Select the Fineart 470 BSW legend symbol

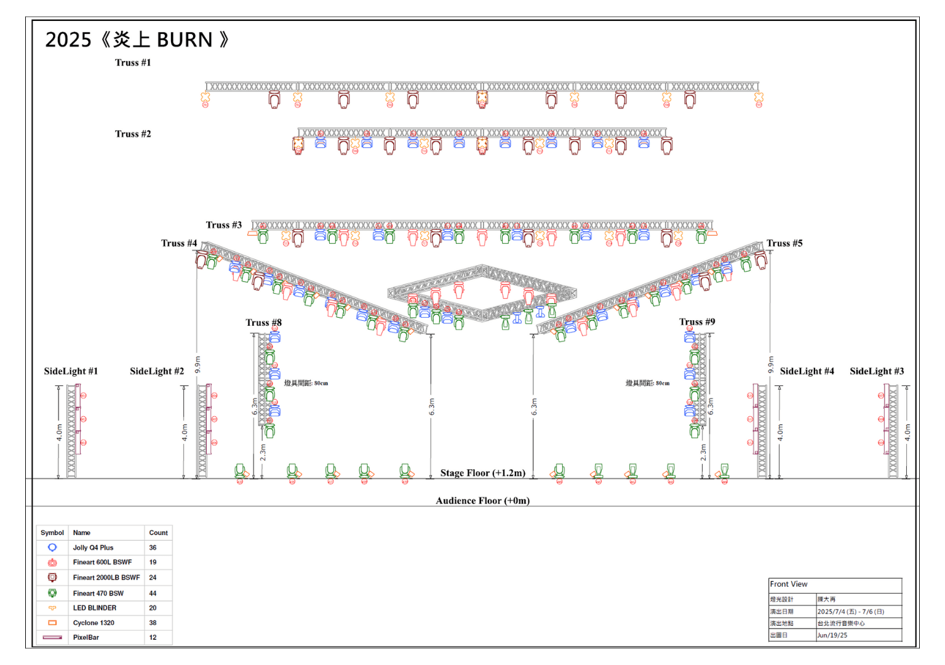52,593
